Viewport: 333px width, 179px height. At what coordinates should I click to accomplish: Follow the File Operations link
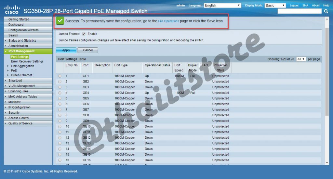pyautogui.click(x=168, y=21)
